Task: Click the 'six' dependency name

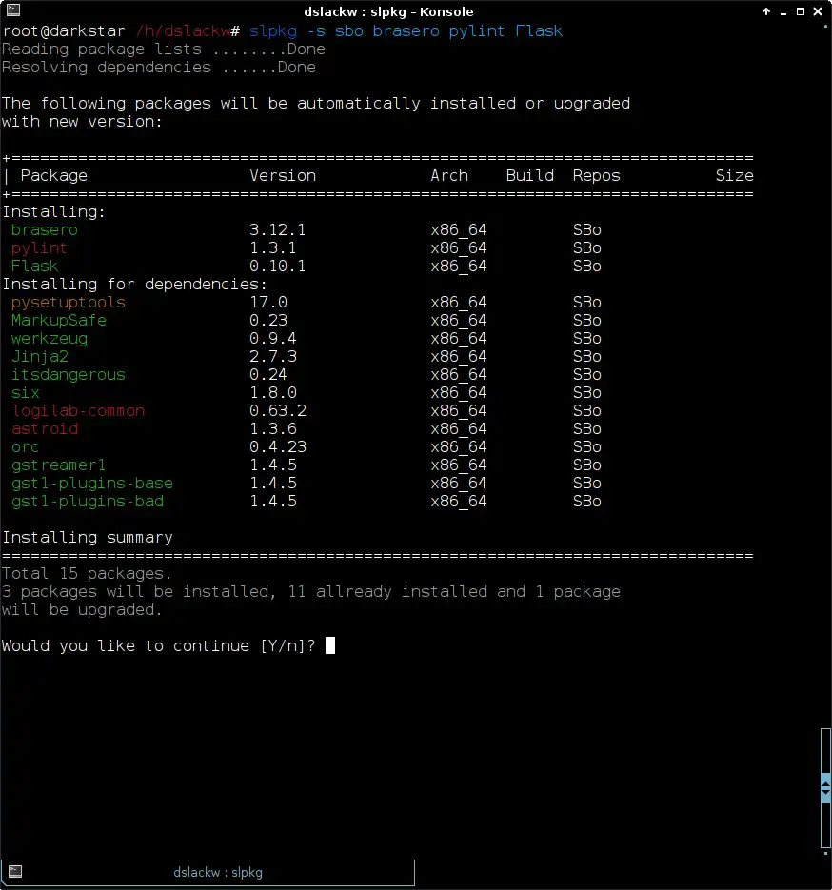Action: (26, 393)
